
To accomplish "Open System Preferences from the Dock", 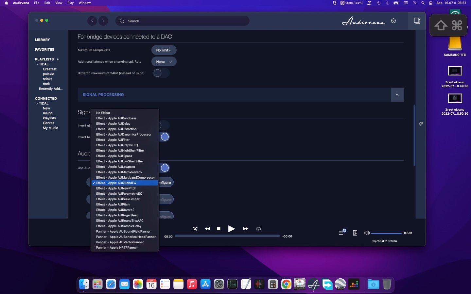I will (219, 284).
